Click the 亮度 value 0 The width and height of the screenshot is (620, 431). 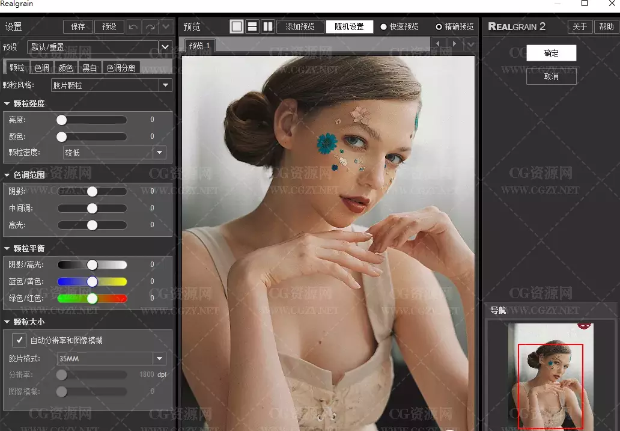tap(152, 120)
